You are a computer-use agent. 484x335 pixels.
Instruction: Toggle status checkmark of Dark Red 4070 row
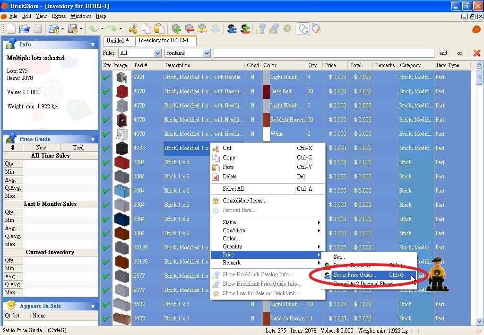tap(106, 91)
